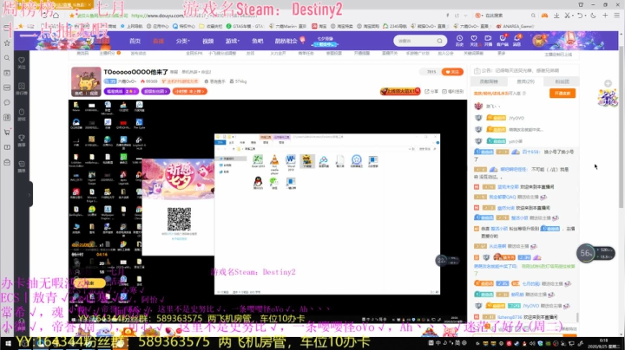625x350 pixels.
Task: Click the search icon in Douyu search box
Action: coord(439,41)
